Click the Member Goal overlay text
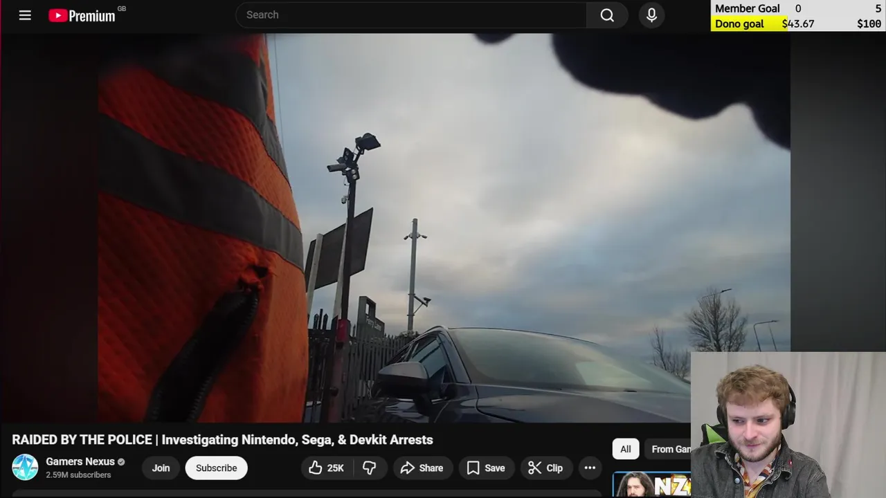Viewport: 886px width, 498px height. coord(748,8)
